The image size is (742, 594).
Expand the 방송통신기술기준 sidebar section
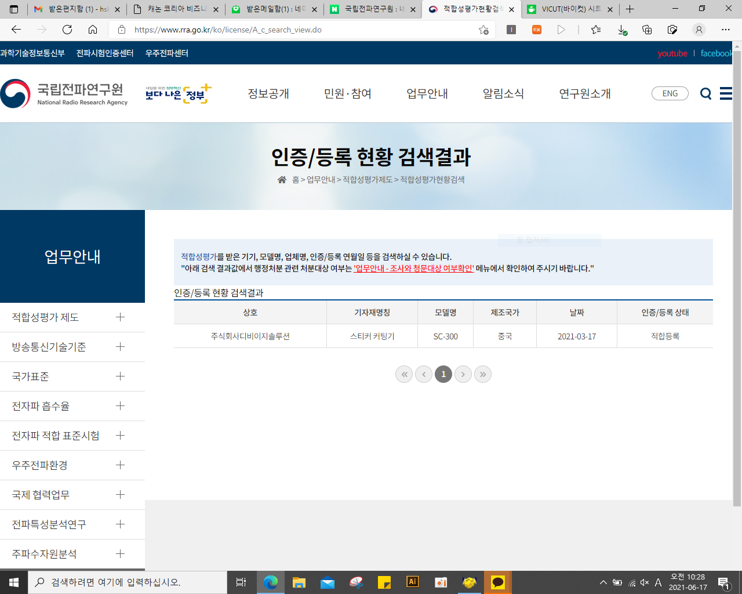pyautogui.click(x=120, y=347)
